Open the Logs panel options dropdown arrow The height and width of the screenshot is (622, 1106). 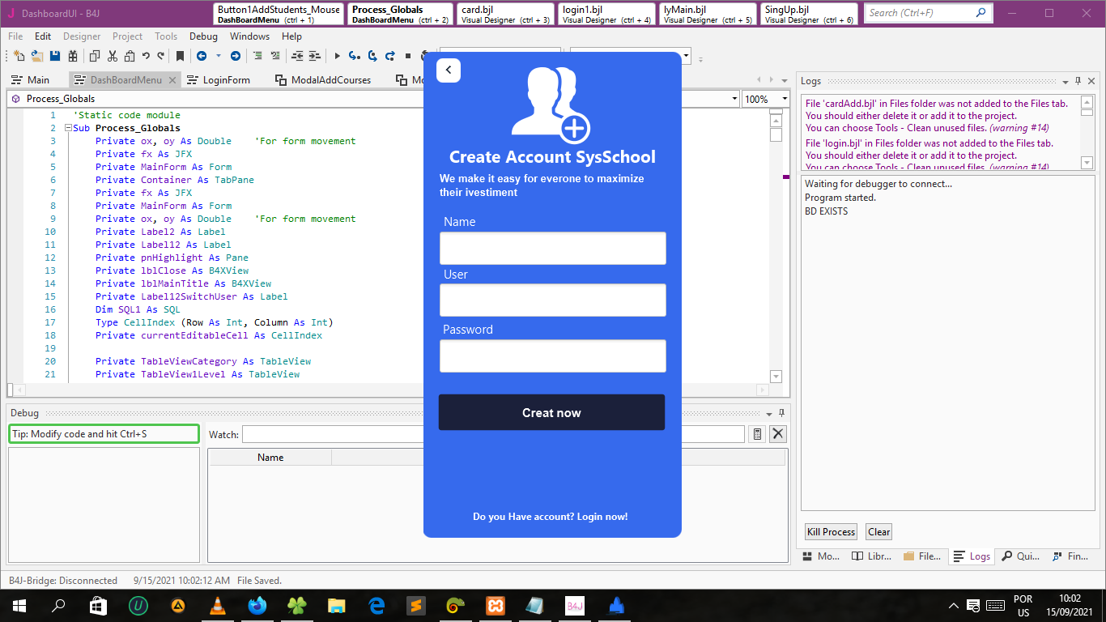coord(1066,82)
